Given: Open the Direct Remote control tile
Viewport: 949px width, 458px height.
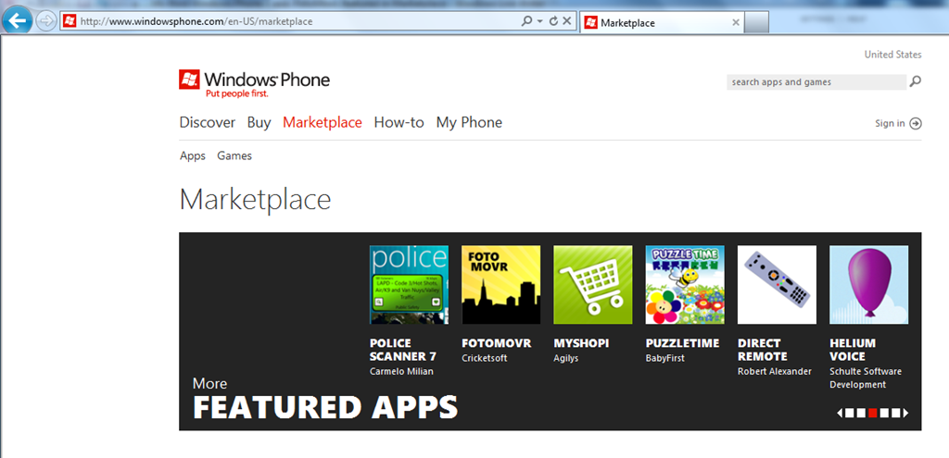Looking at the screenshot, I should pyautogui.click(x=778, y=285).
